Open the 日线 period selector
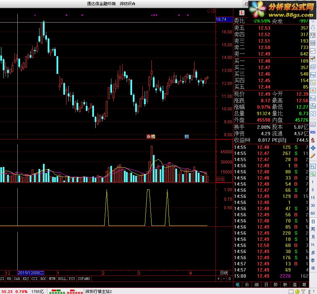This screenshot has height=294, width=317. 224,273
